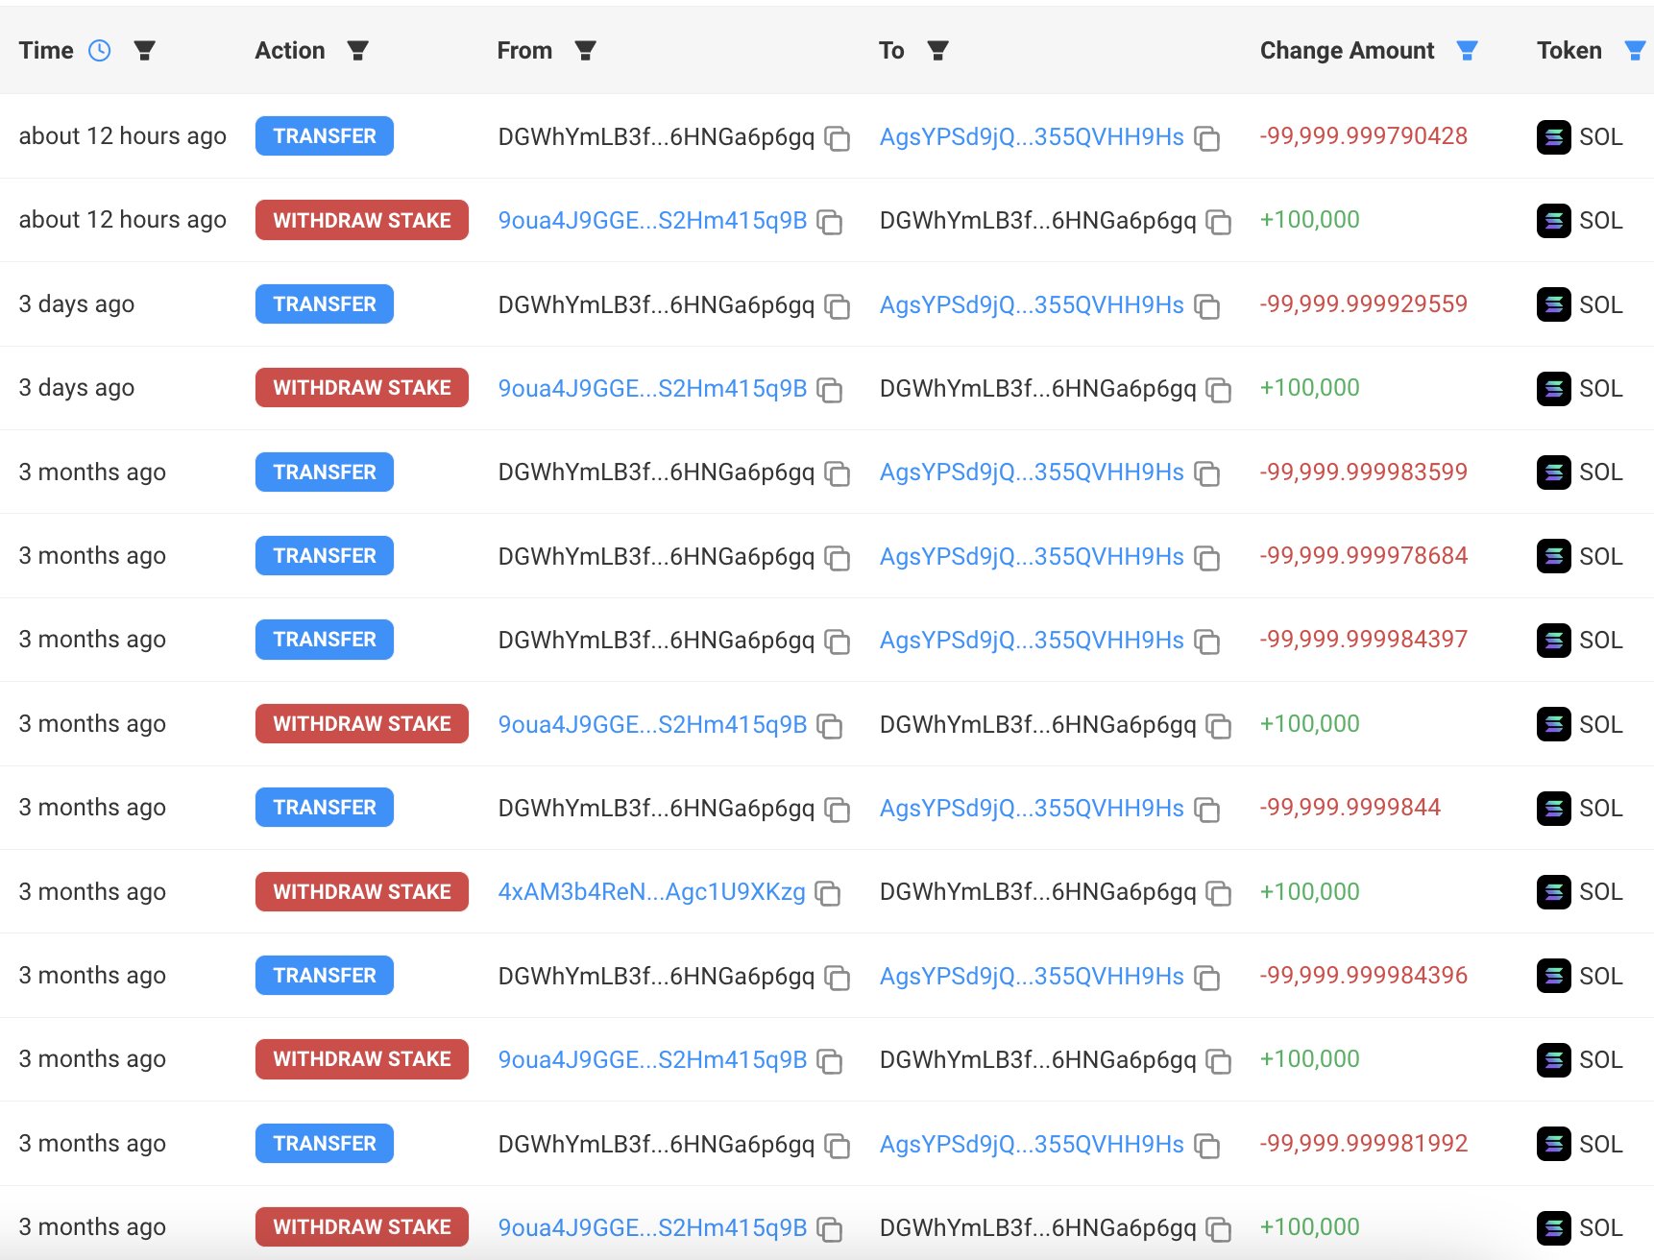Copy From address in 3-days-ago WITHDRAW STAKE row
The height and width of the screenshot is (1260, 1654).
click(x=830, y=390)
